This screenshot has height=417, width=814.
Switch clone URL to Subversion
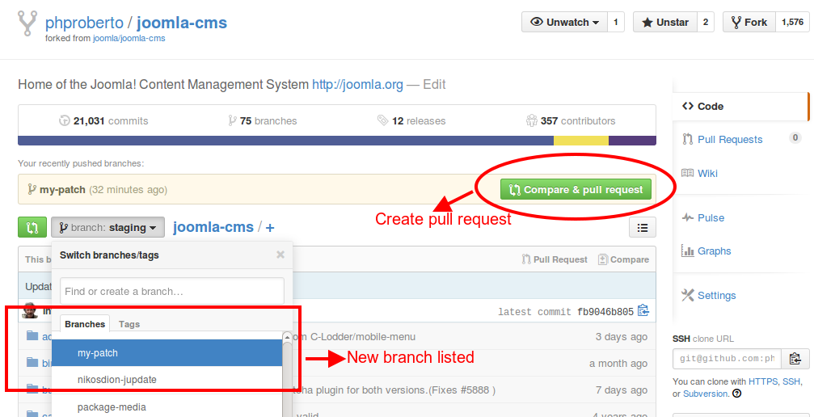click(x=706, y=394)
